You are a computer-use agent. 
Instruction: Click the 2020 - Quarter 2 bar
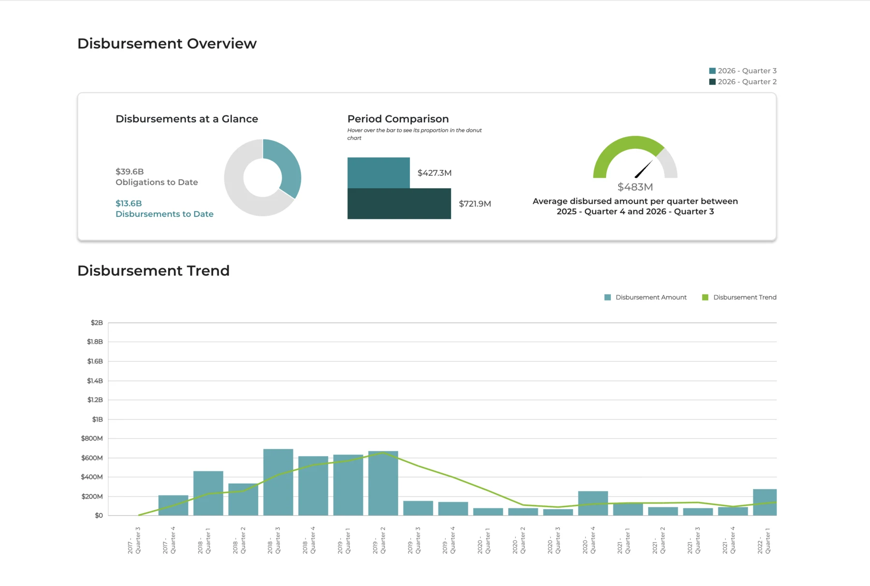[523, 512]
